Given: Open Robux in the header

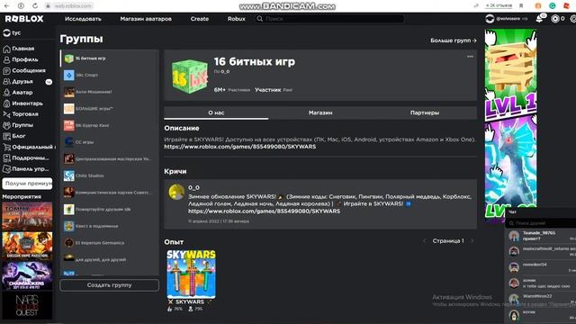Looking at the screenshot, I should pos(236,19).
